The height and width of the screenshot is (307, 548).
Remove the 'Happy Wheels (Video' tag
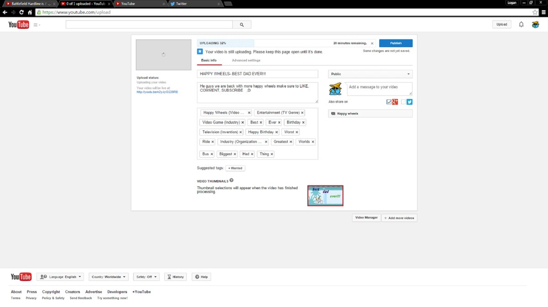tap(249, 112)
